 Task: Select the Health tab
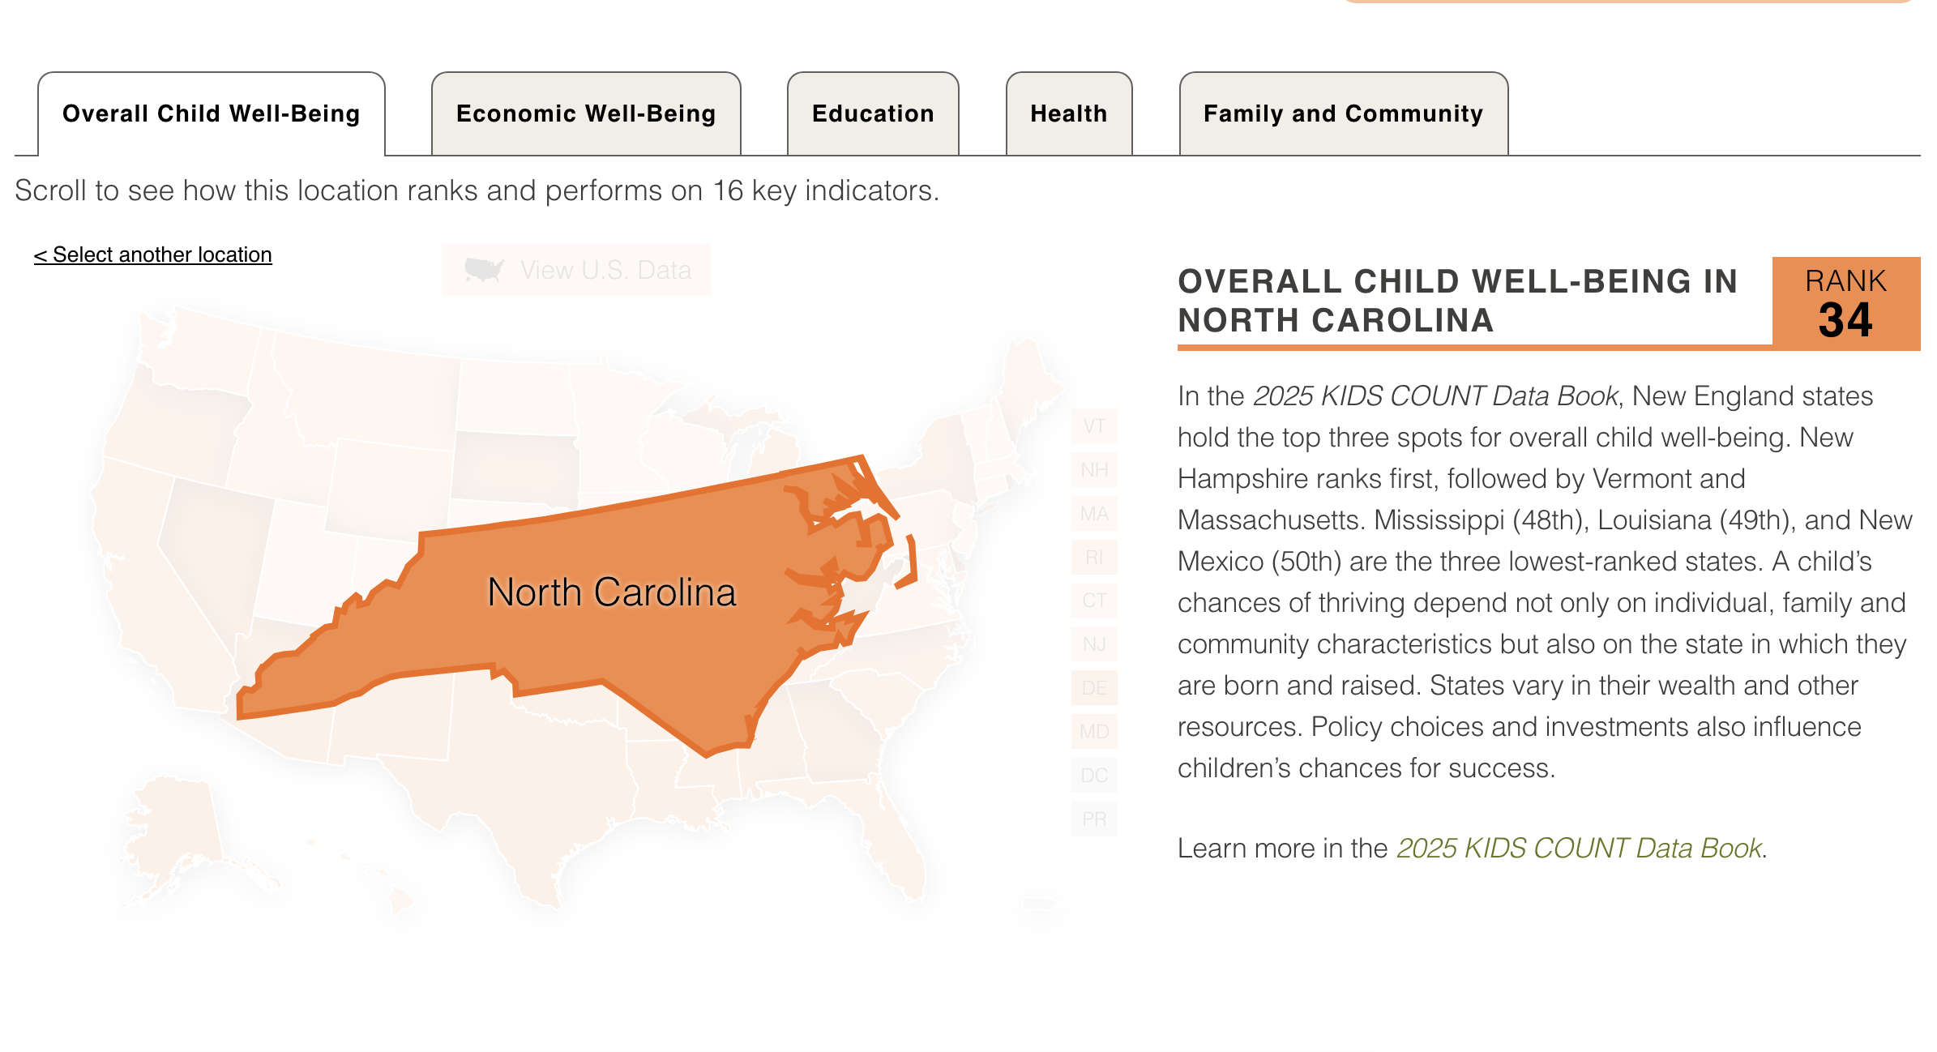[1068, 113]
